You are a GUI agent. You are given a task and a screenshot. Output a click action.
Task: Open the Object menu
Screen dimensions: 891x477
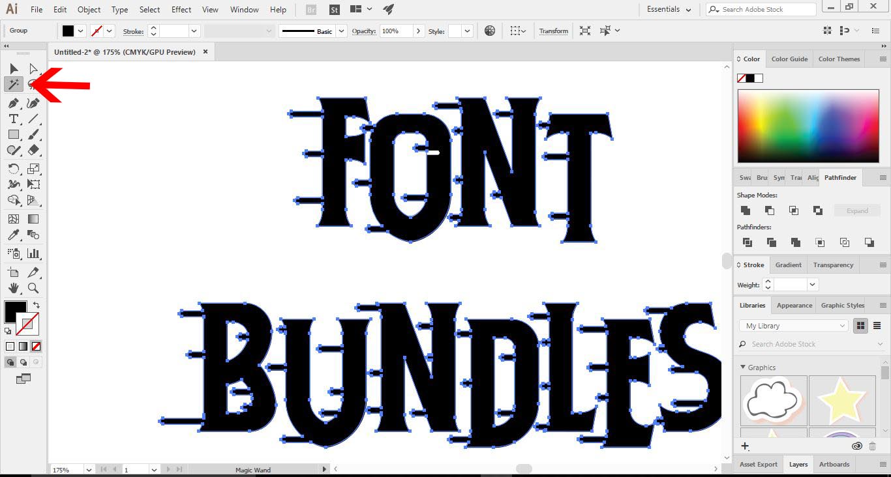click(x=89, y=9)
